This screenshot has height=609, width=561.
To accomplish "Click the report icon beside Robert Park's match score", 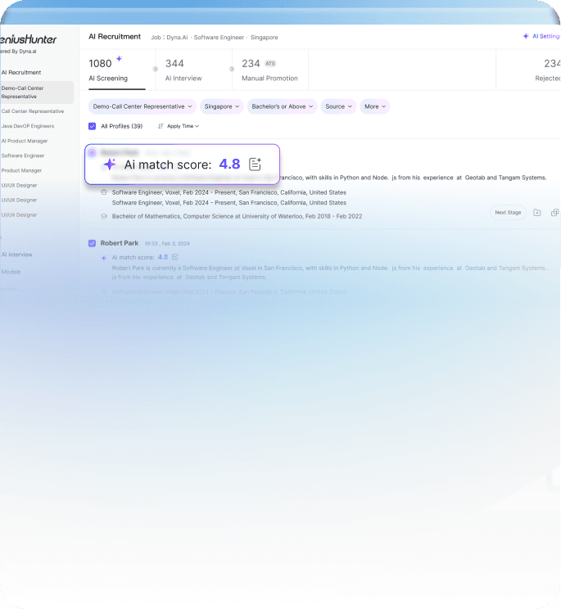I will [x=175, y=257].
